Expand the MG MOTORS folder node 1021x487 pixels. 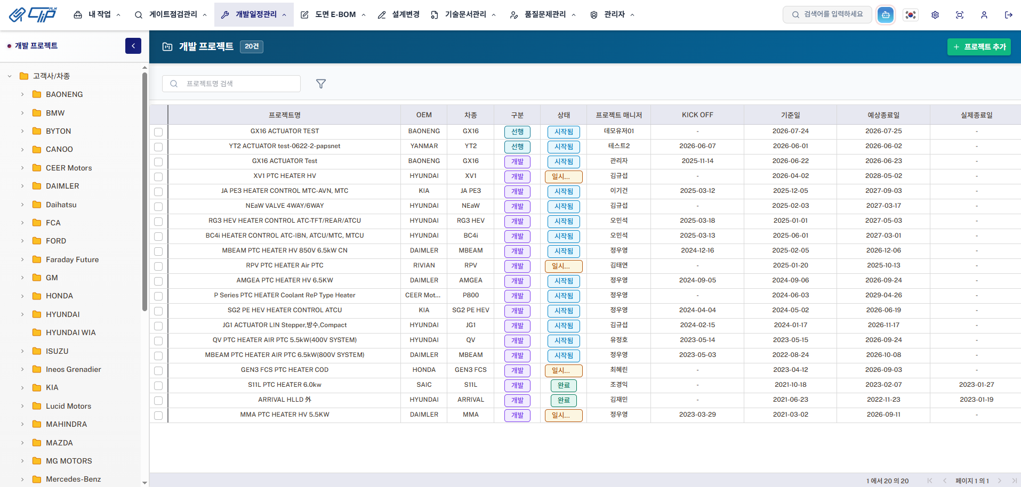pyautogui.click(x=22, y=461)
